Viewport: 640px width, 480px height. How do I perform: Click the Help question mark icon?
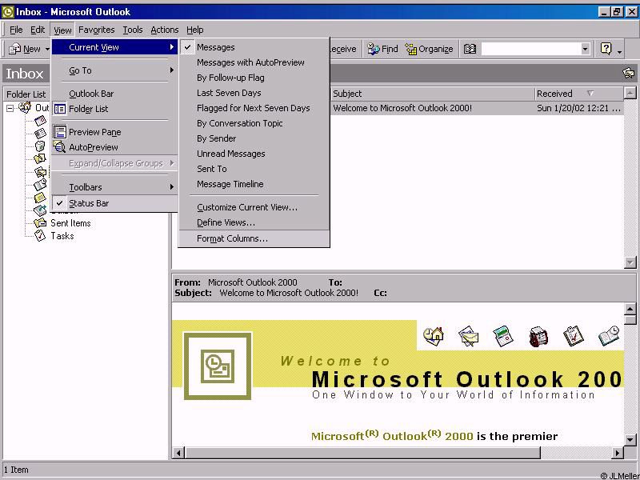click(x=606, y=49)
